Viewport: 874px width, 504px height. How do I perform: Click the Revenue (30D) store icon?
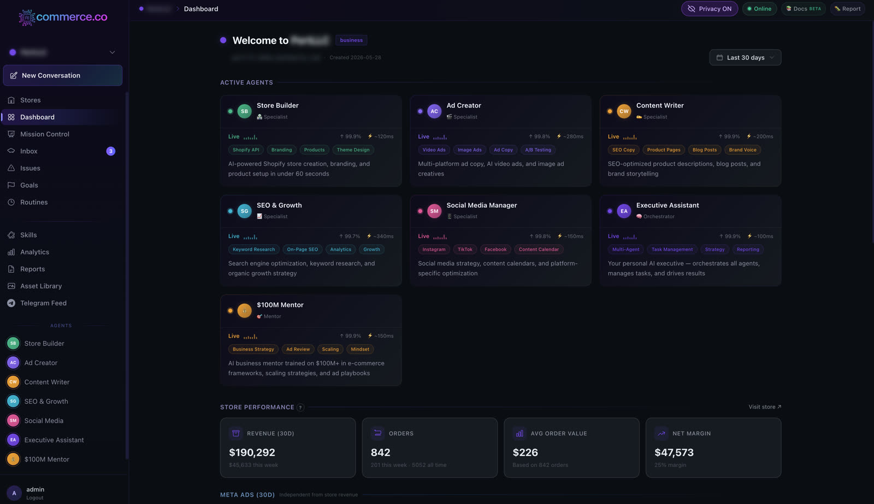[x=236, y=434]
